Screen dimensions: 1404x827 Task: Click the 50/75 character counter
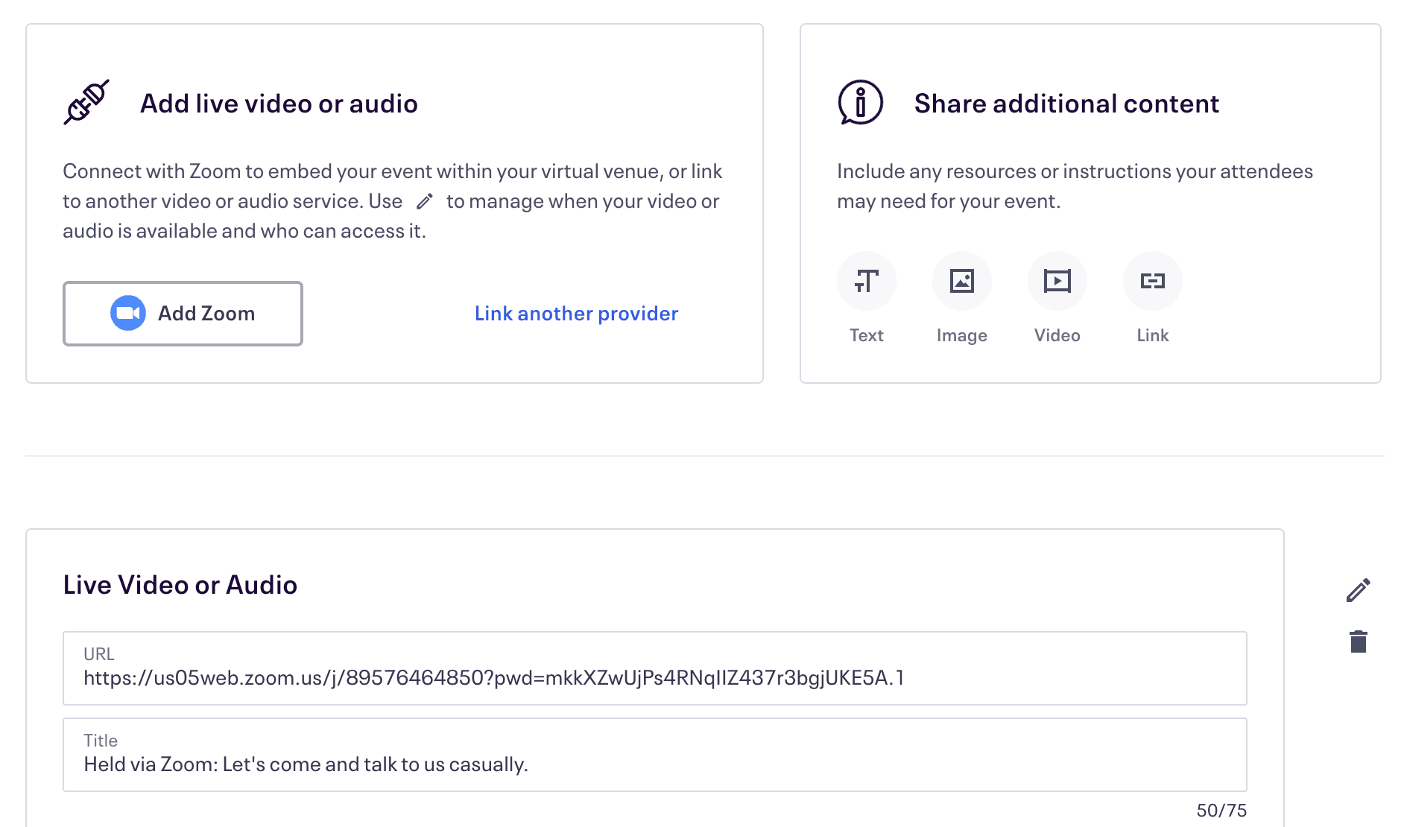1221,810
